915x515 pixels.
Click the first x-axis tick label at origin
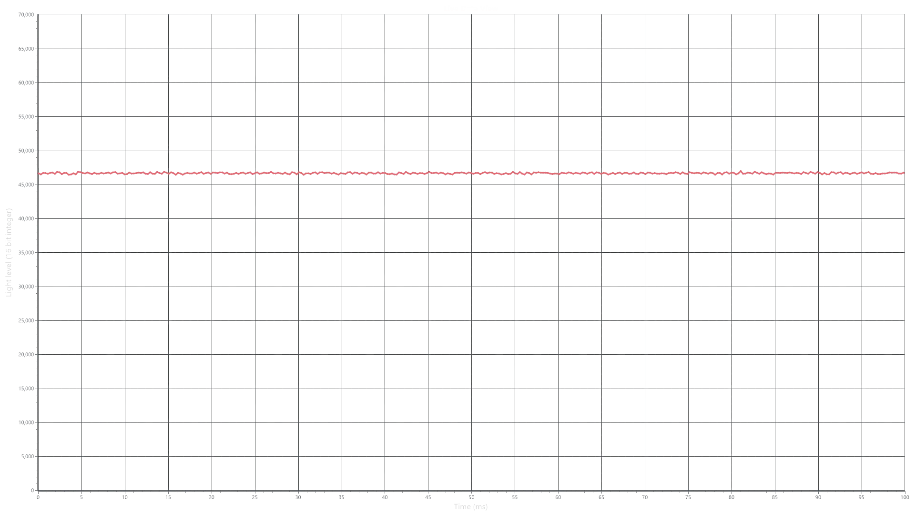tap(37, 496)
